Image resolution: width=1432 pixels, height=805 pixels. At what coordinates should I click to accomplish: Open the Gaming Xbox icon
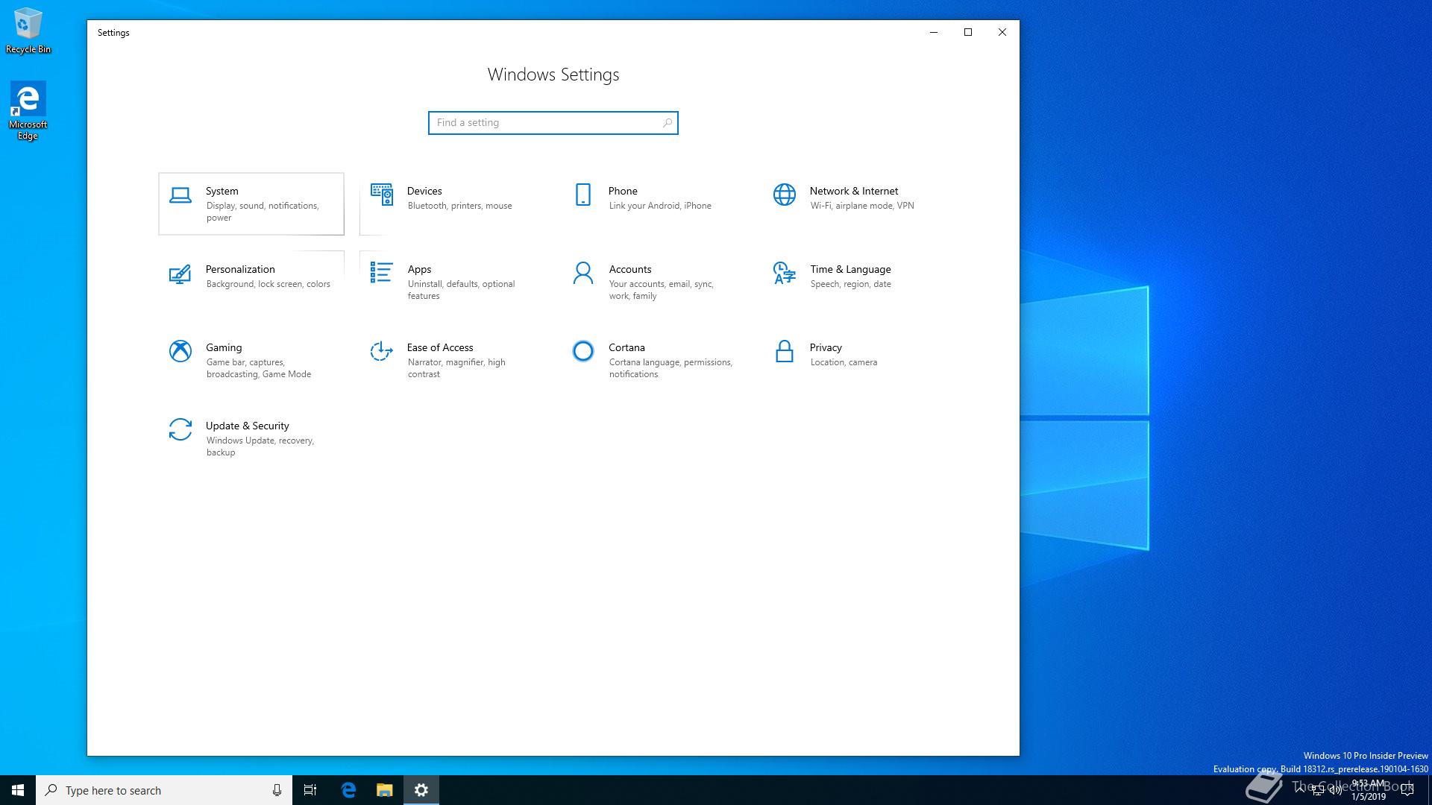(x=180, y=351)
